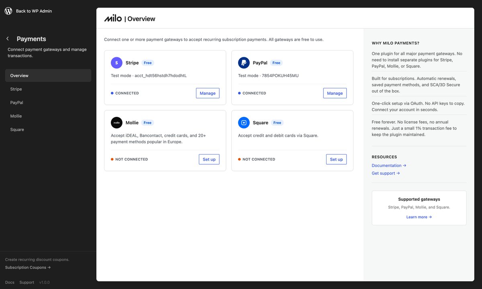Click the Square name in its card

pyautogui.click(x=260, y=123)
